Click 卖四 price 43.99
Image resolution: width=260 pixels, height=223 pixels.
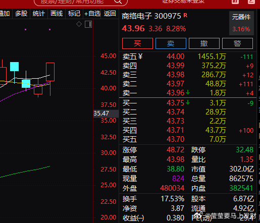pos(176,66)
